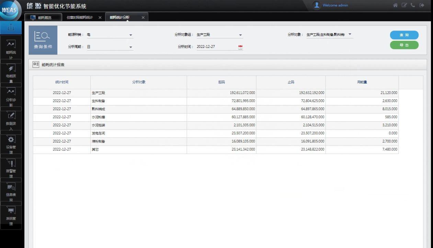Image resolution: width=433 pixels, height=248 pixels.
Task: Click the blue 查询 button
Action: [x=404, y=35]
